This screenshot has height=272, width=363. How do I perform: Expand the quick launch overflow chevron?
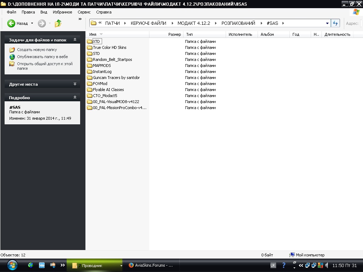coord(62,265)
